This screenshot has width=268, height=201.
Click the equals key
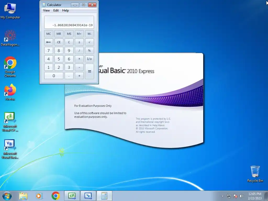click(90, 71)
